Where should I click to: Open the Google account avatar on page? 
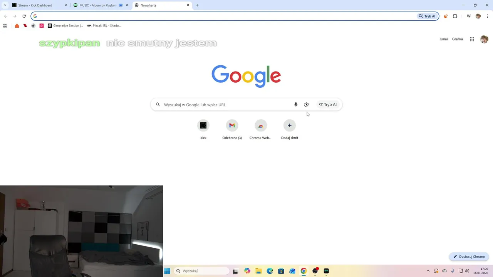[x=484, y=39]
